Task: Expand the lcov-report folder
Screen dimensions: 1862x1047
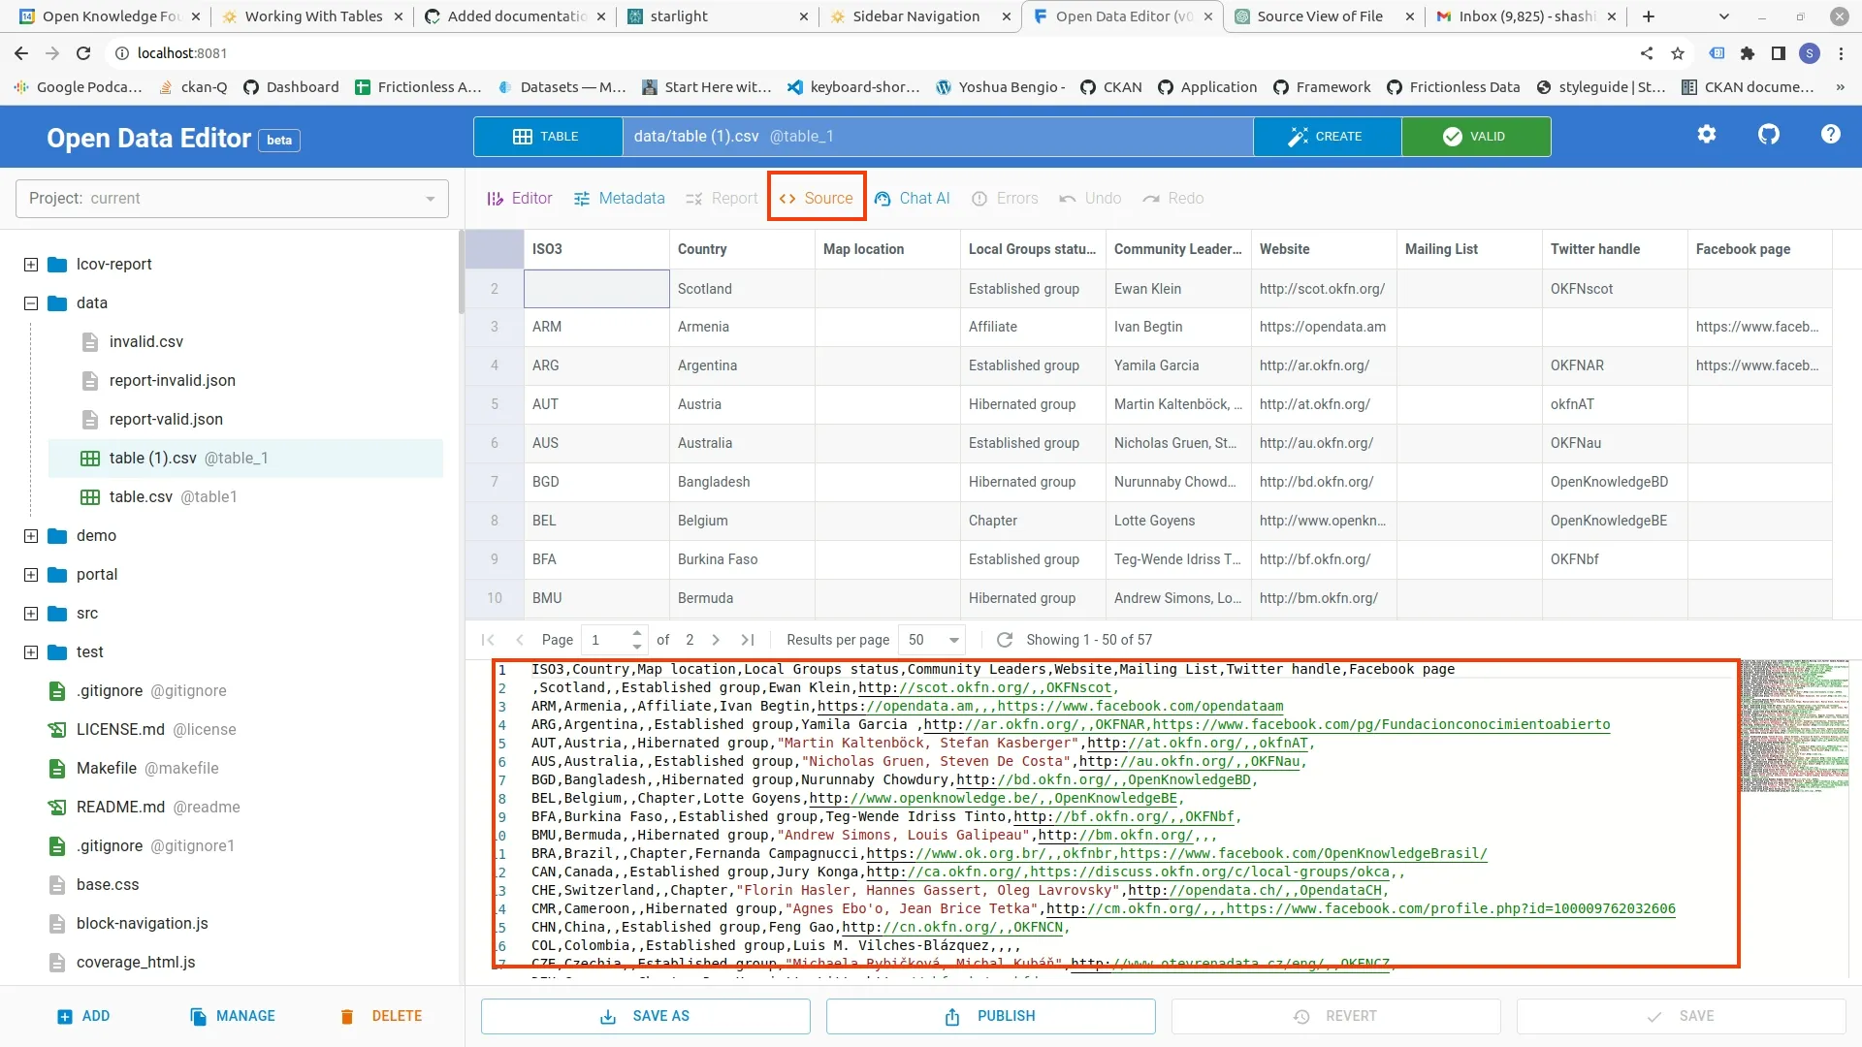Action: 31,265
